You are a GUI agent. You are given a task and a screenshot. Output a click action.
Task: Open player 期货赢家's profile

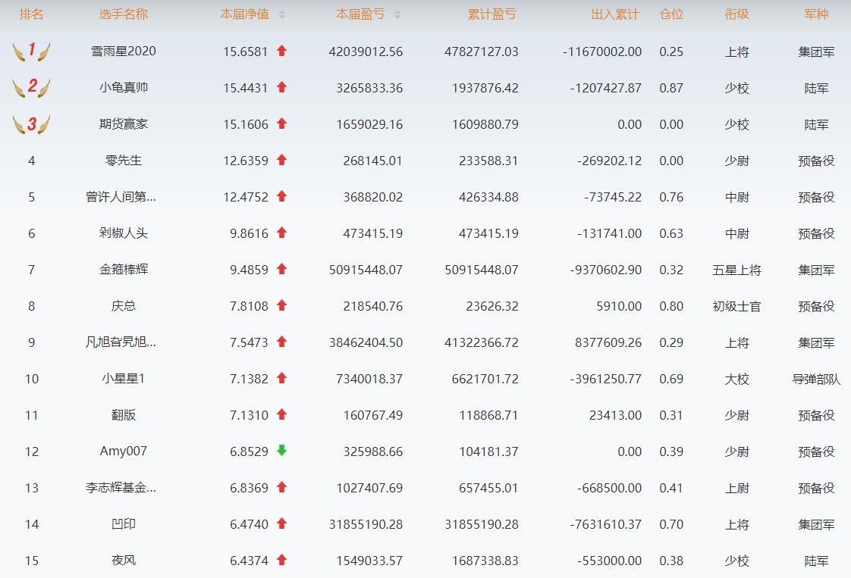coord(123,124)
